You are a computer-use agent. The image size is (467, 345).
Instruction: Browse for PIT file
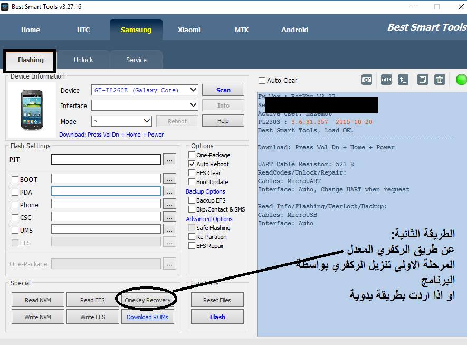[169, 159]
